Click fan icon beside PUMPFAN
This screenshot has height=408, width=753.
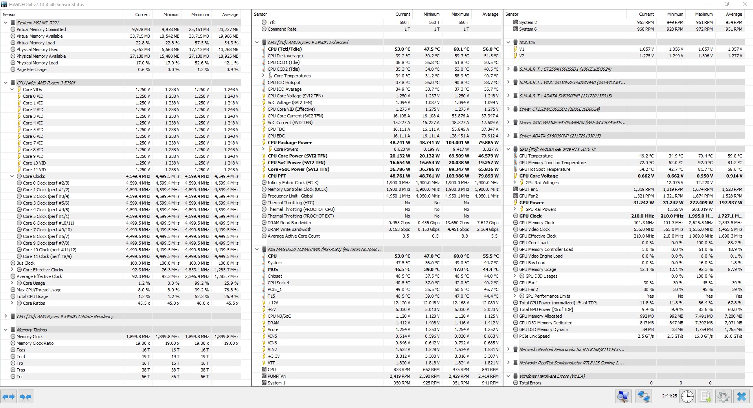[x=264, y=376]
